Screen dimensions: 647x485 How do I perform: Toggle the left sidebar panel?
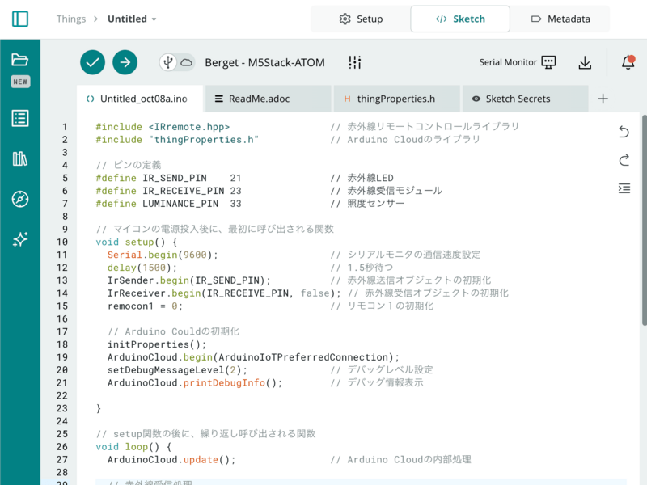click(20, 19)
